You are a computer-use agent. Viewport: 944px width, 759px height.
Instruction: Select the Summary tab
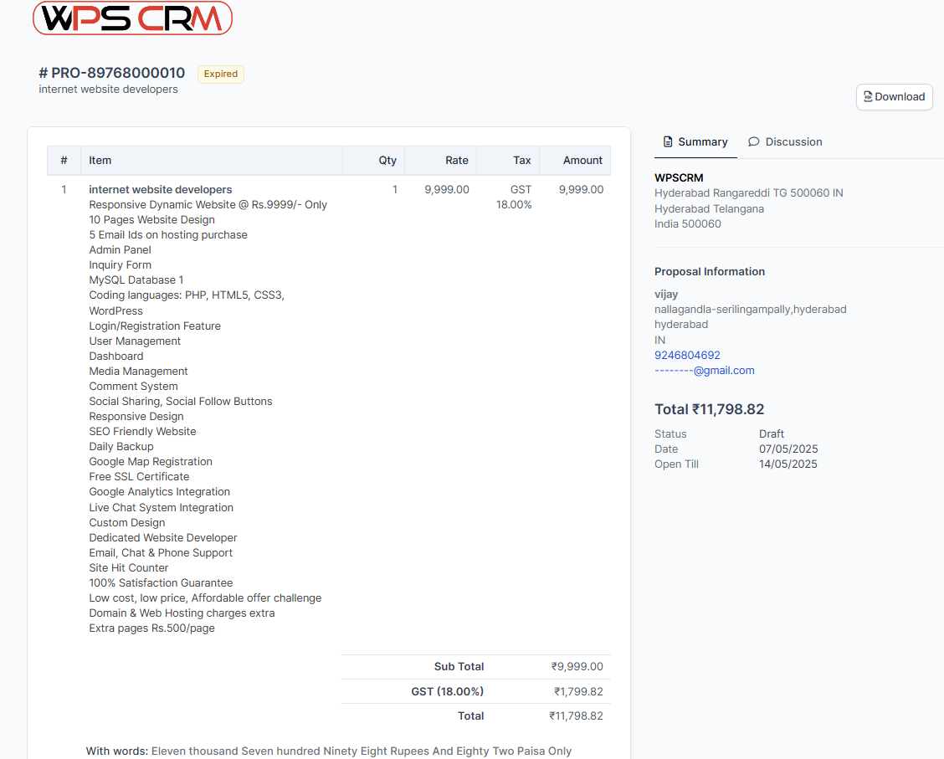[702, 141]
